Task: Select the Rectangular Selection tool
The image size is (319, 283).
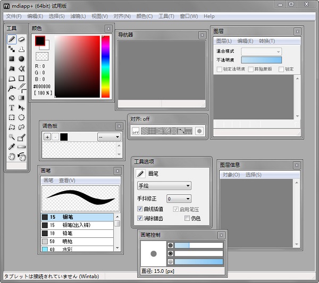Action: 12,117
